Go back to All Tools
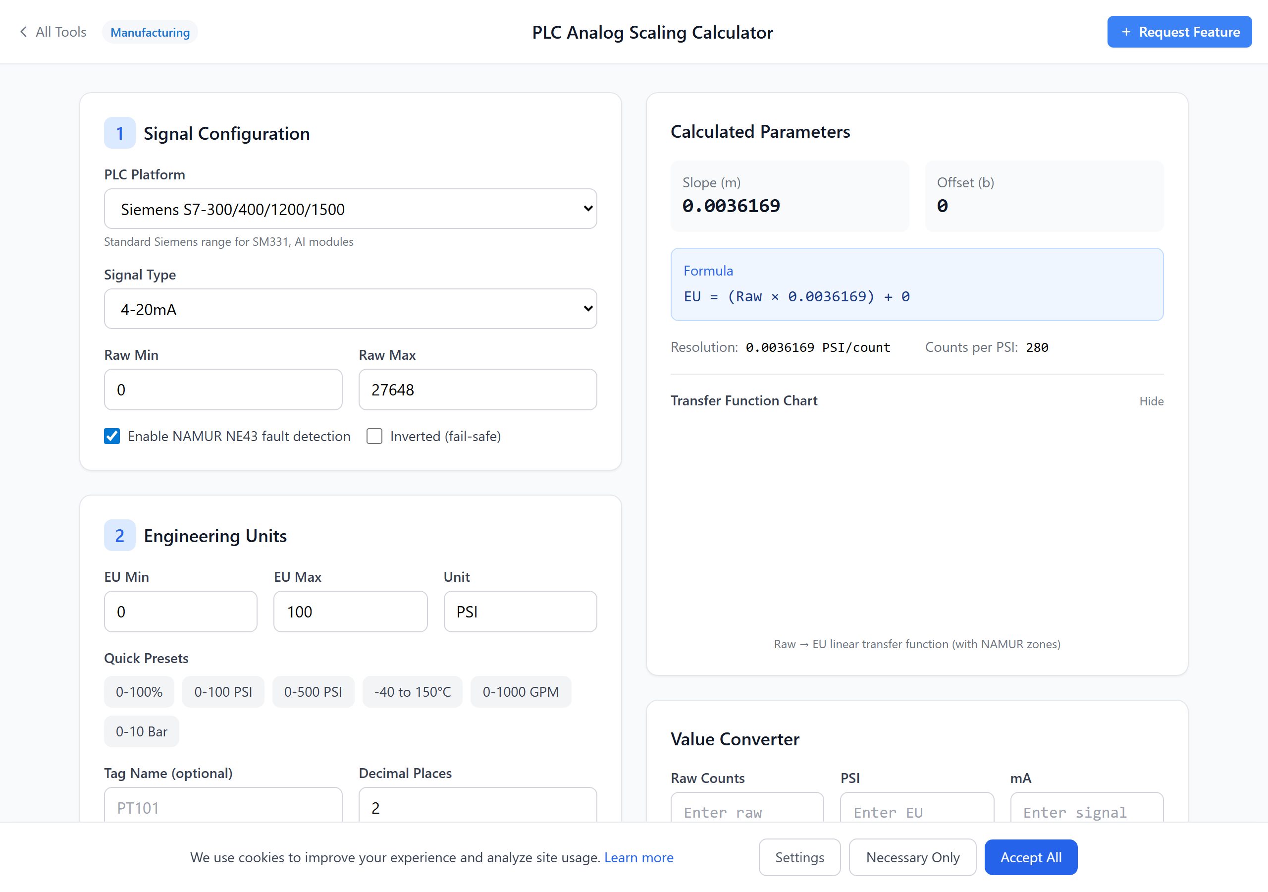 pyautogui.click(x=61, y=32)
